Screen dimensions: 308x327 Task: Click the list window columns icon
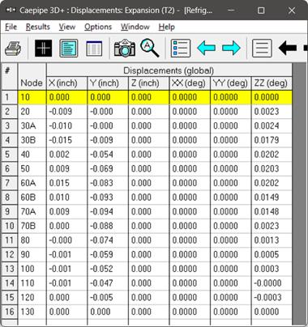(94, 49)
